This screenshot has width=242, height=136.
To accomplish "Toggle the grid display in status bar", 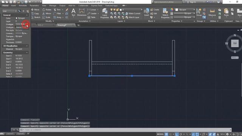I will coord(166,134).
